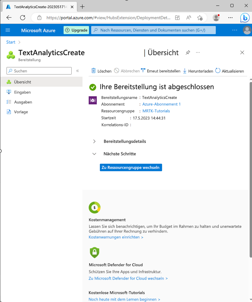This screenshot has height=302, width=252.
Task: Click the Abbrechen toolbar button
Action: coord(127,71)
